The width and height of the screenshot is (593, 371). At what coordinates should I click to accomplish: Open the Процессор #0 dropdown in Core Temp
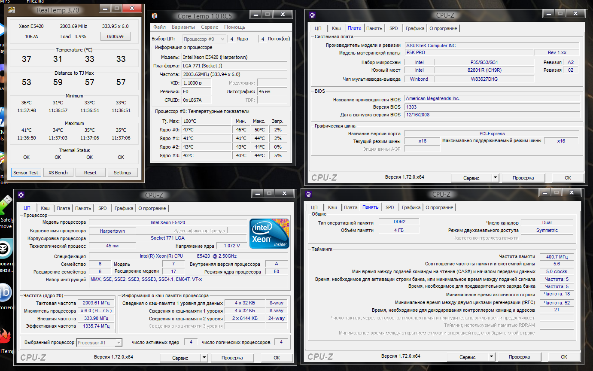(x=204, y=39)
